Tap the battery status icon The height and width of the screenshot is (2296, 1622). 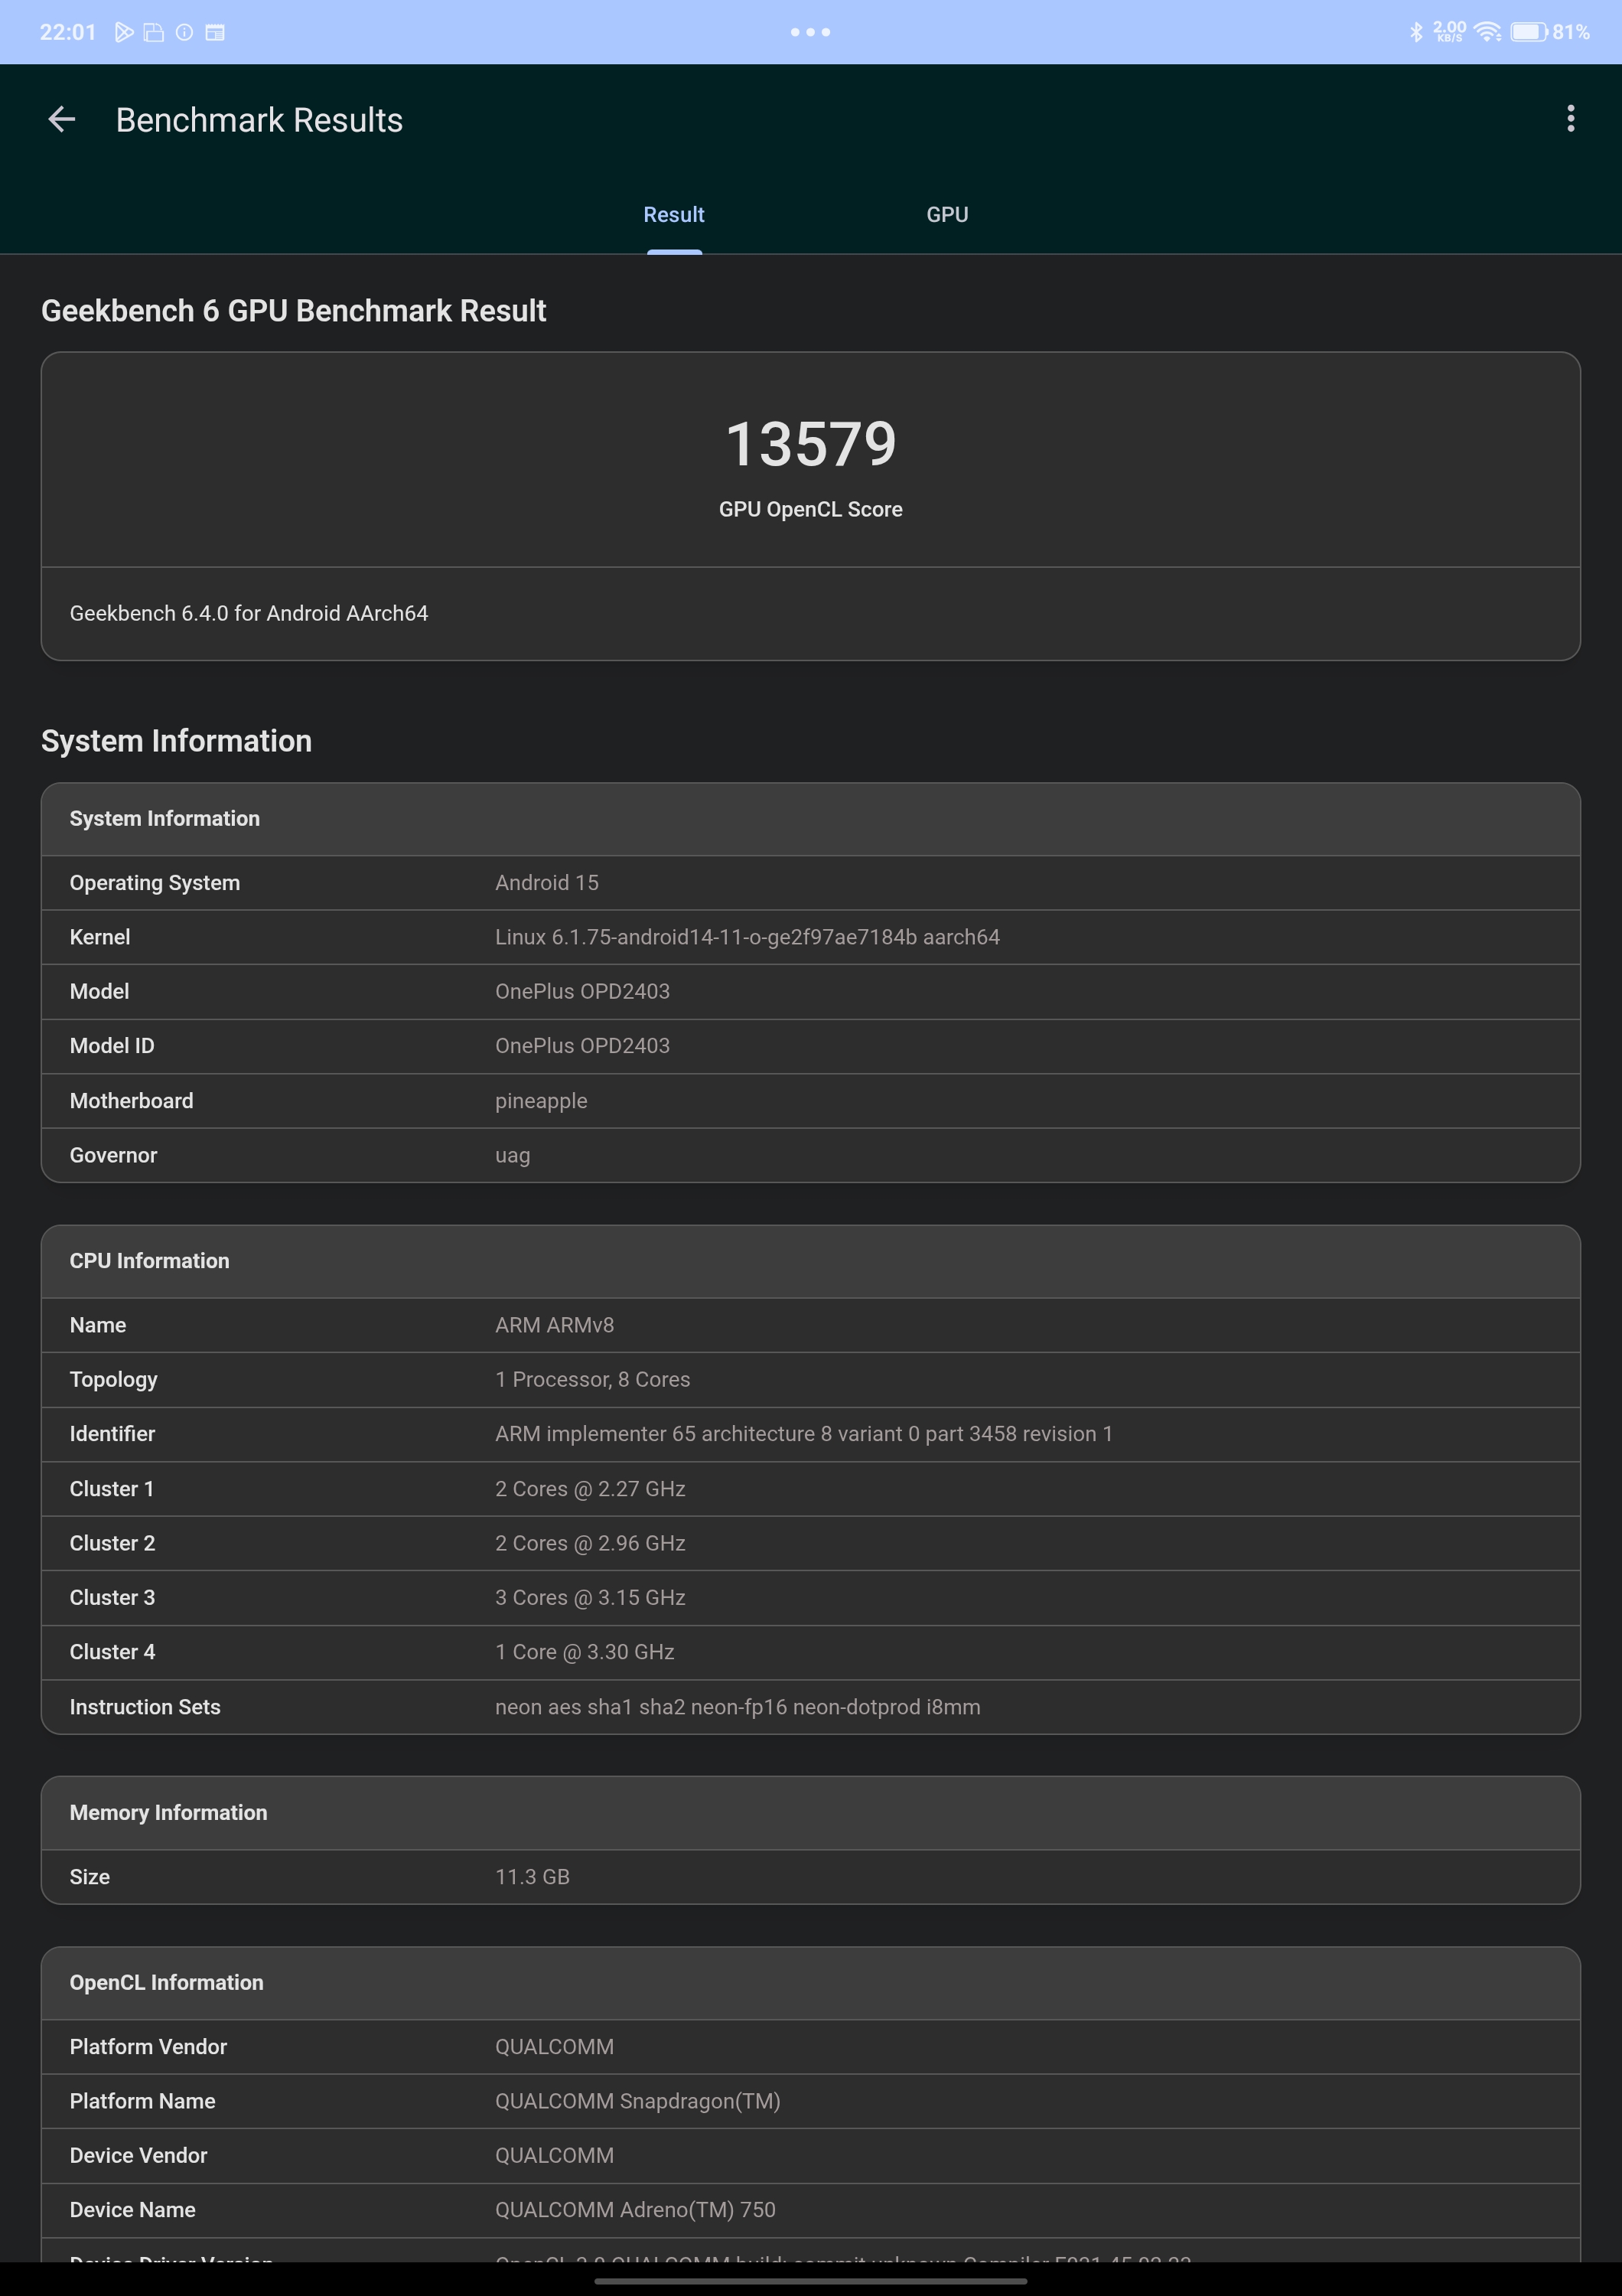(x=1529, y=32)
